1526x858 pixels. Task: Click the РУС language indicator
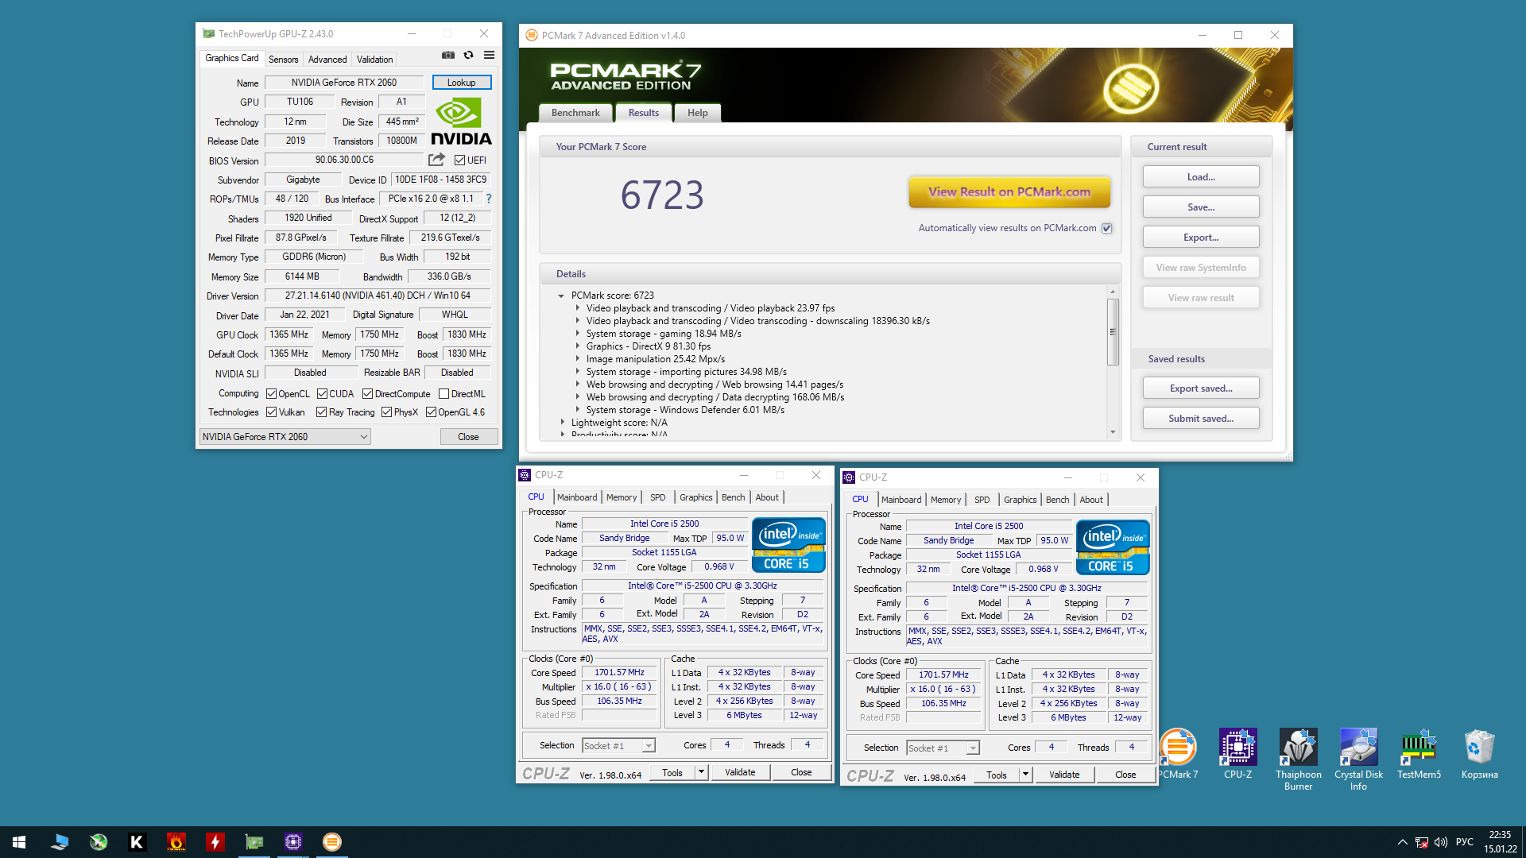[1465, 842]
